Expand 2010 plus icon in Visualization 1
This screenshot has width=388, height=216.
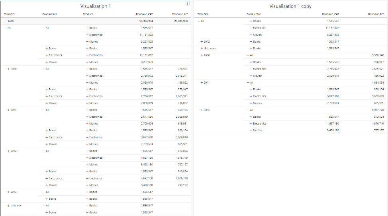(x=9, y=69)
